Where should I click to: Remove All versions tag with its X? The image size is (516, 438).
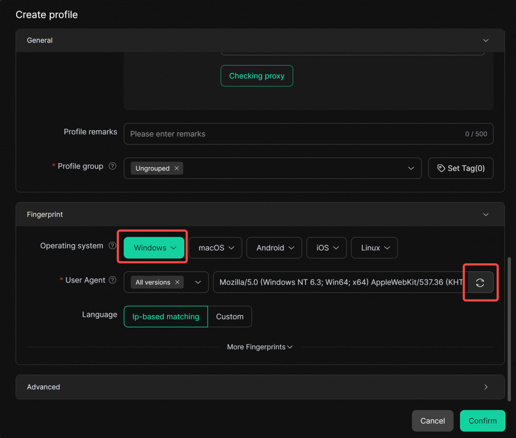click(177, 282)
